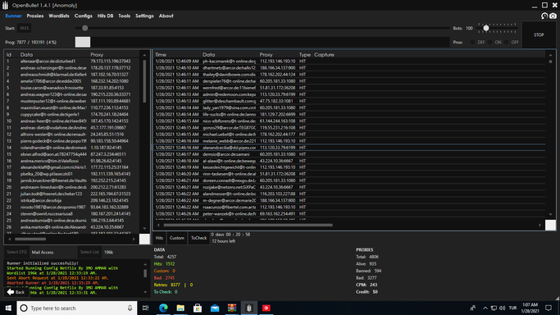Click the hits table scroll down arrow
The width and height of the screenshot is (560, 315).
tap(550, 214)
